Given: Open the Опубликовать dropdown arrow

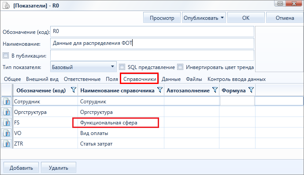Looking at the screenshot, I should [222, 18].
